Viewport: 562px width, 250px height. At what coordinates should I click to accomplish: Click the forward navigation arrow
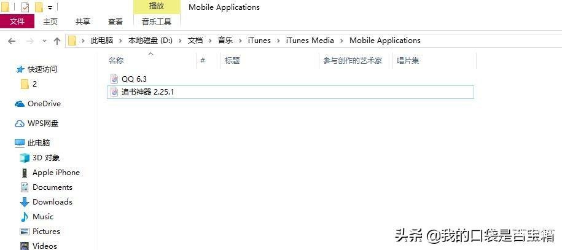tap(30, 41)
